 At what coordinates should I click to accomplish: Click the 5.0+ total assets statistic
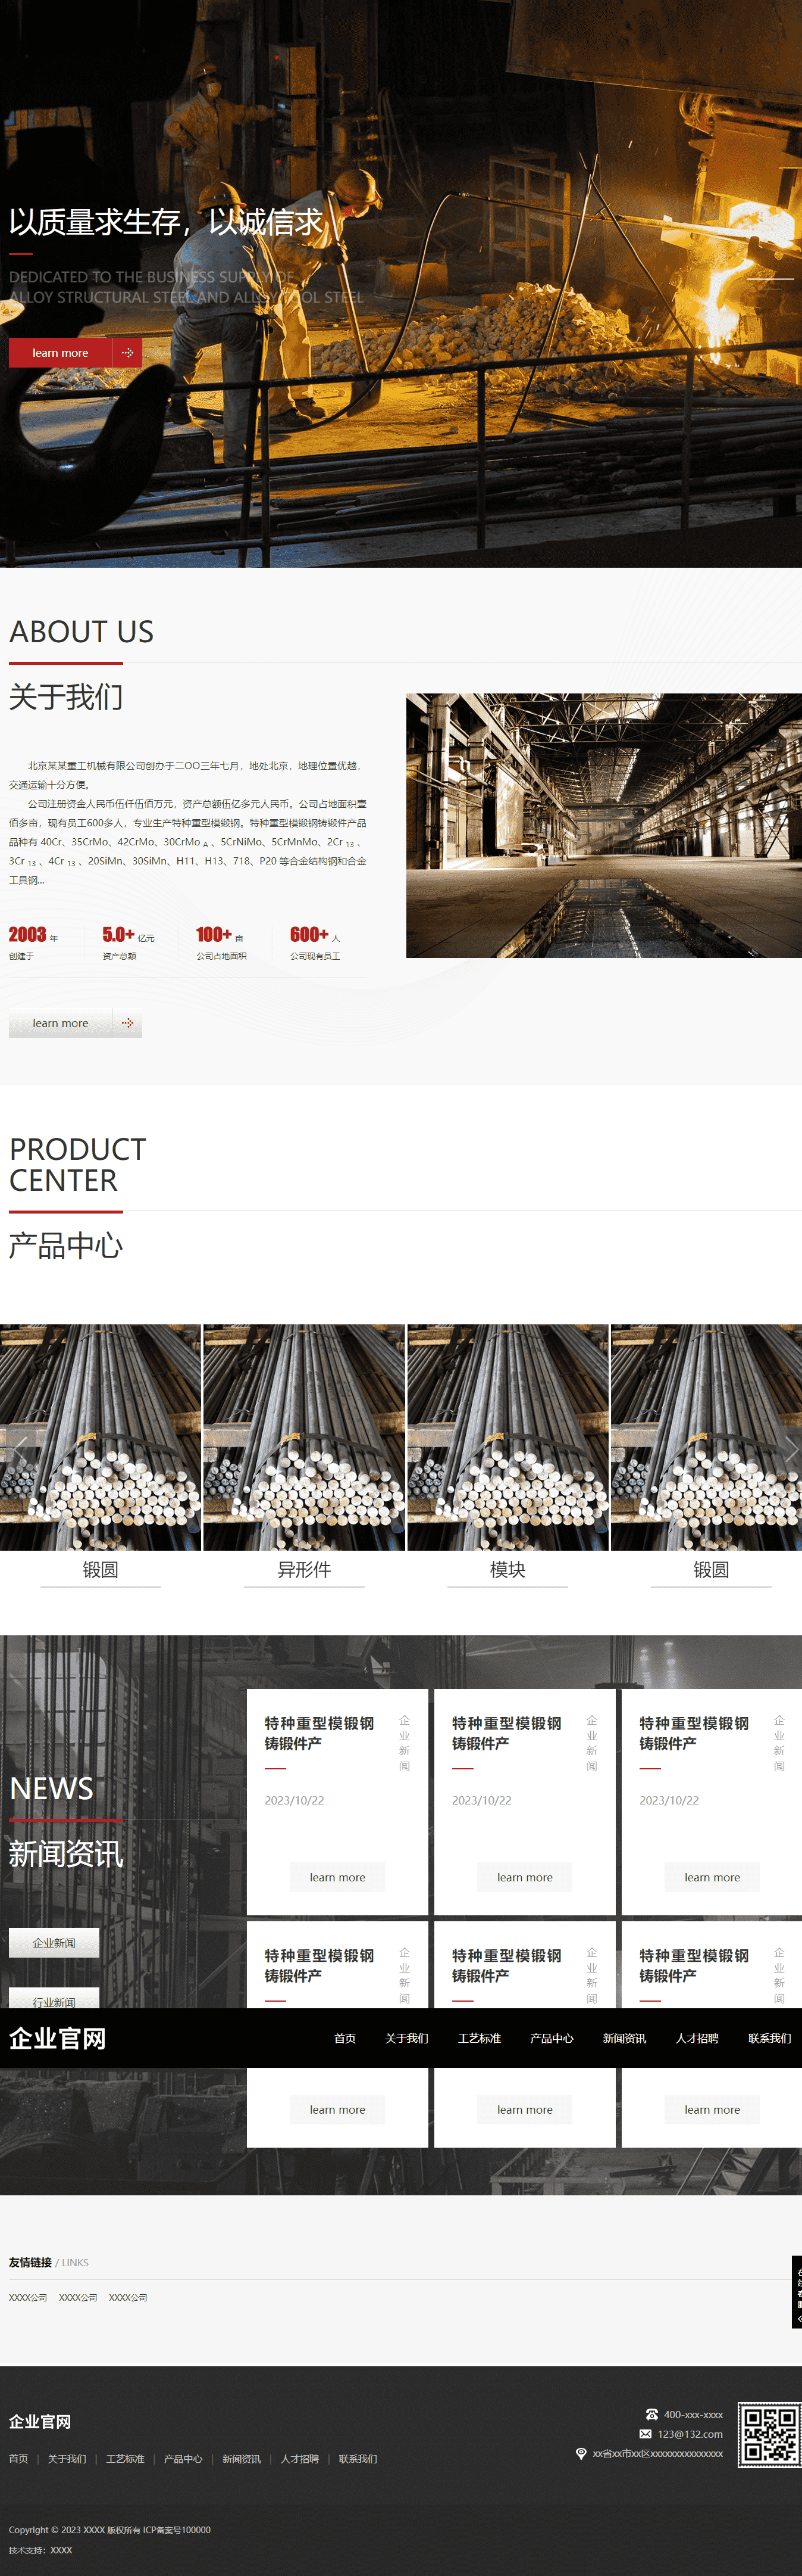129,942
